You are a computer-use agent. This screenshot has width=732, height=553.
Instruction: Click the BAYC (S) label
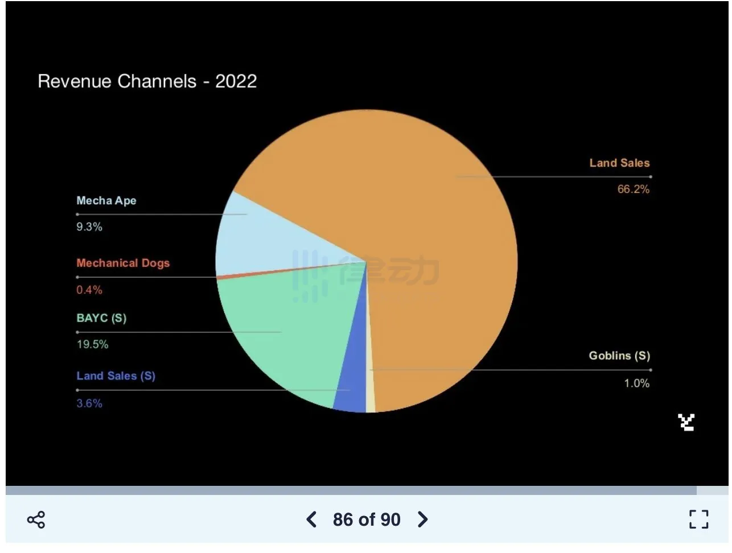click(101, 318)
